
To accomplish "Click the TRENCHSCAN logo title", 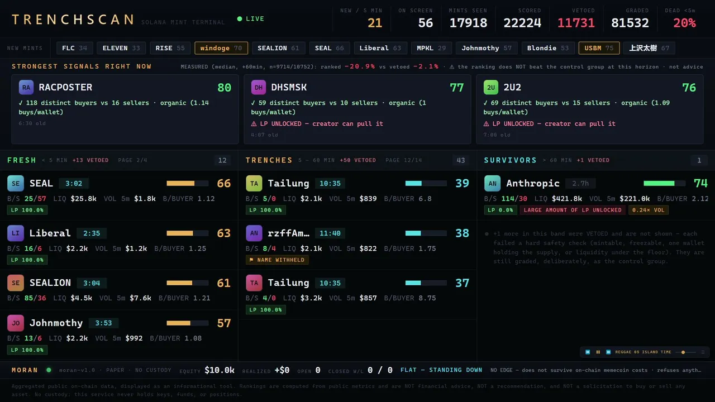I will 73,20.
